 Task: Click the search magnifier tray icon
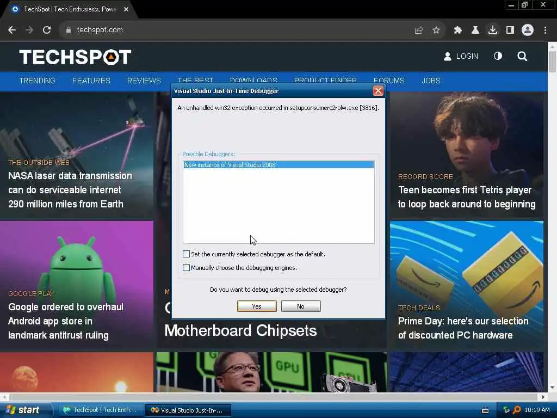517,410
